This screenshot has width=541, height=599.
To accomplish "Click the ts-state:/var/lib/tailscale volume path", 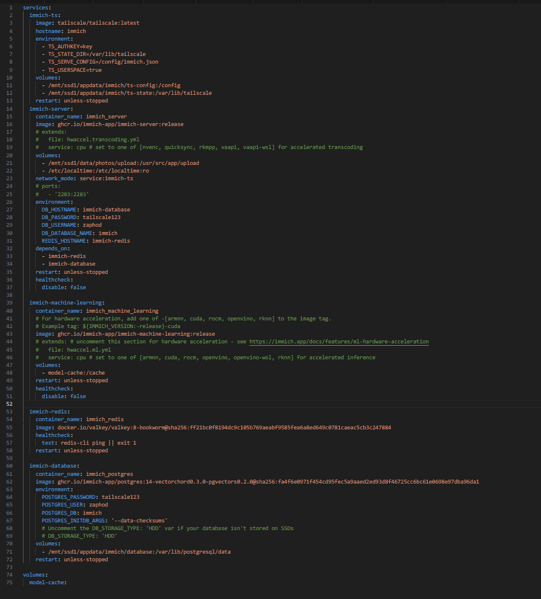I will pos(130,93).
